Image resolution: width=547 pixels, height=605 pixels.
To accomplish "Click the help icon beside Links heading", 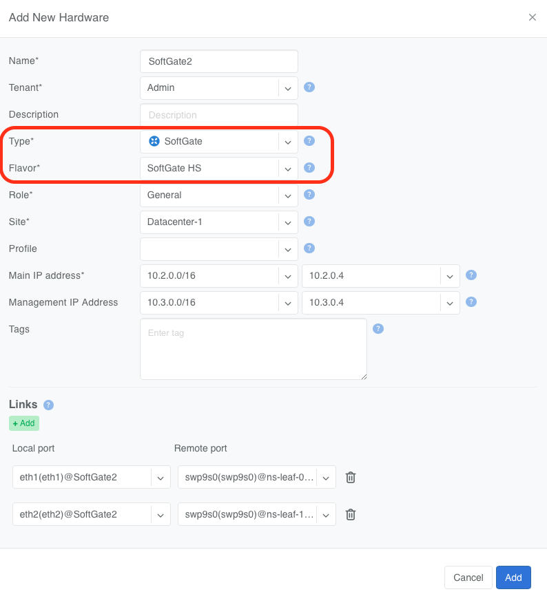I will (48, 405).
